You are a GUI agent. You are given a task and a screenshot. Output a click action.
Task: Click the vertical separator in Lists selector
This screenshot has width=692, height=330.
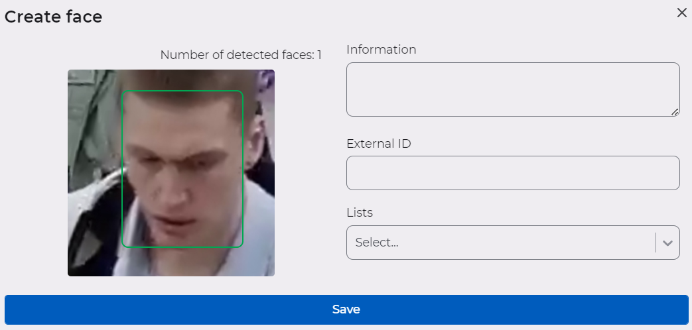(656, 243)
